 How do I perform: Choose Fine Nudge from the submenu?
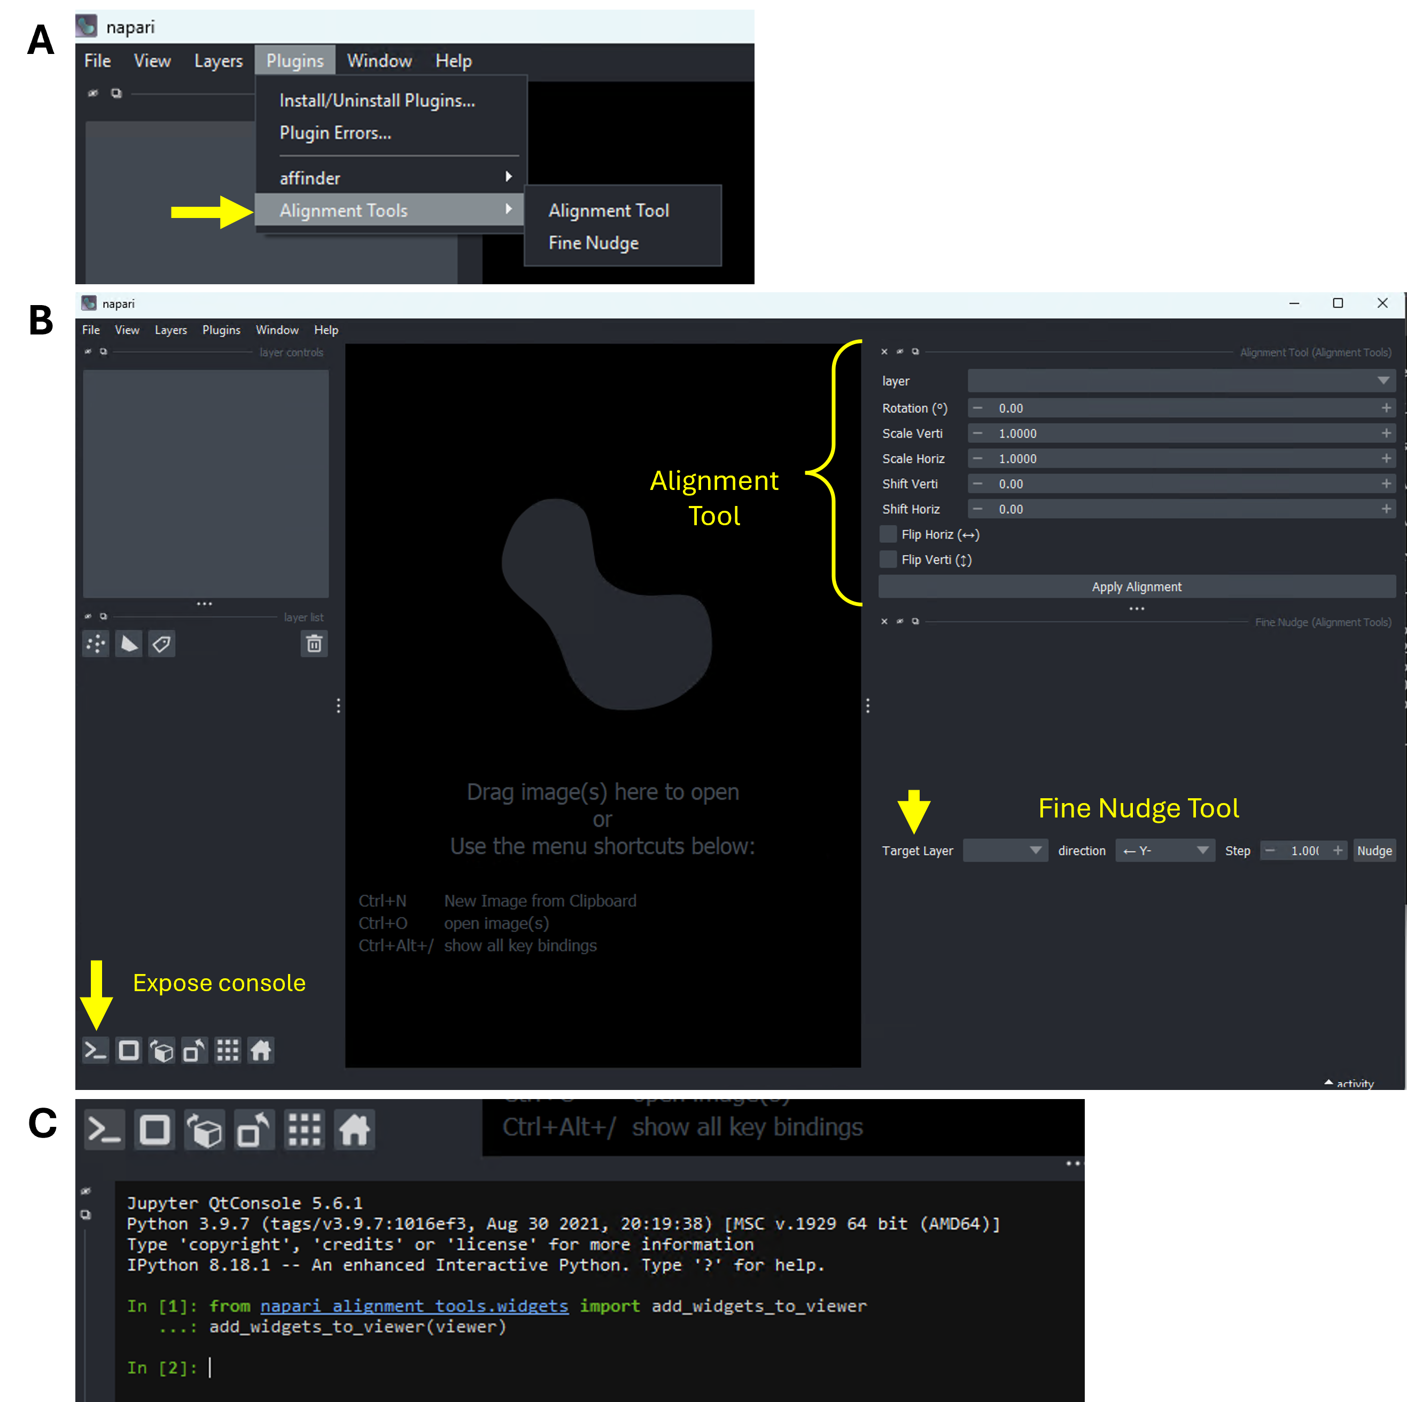coord(594,243)
